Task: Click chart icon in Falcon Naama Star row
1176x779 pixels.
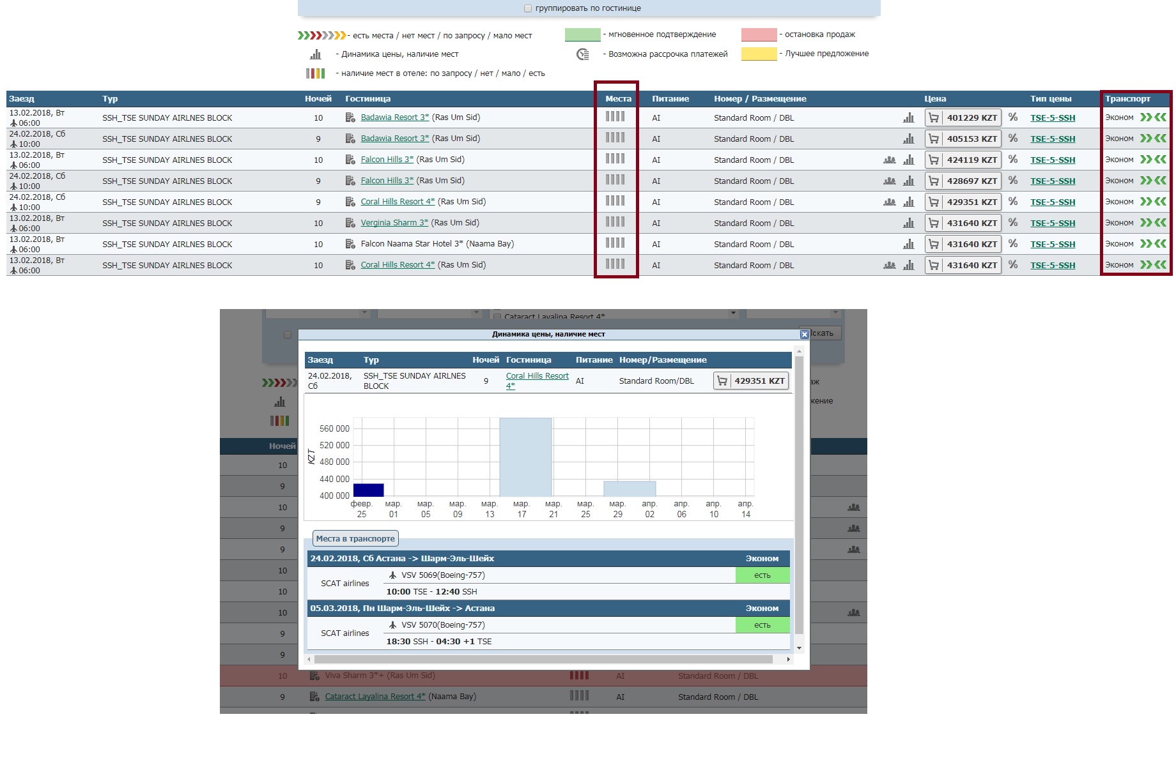Action: point(908,244)
